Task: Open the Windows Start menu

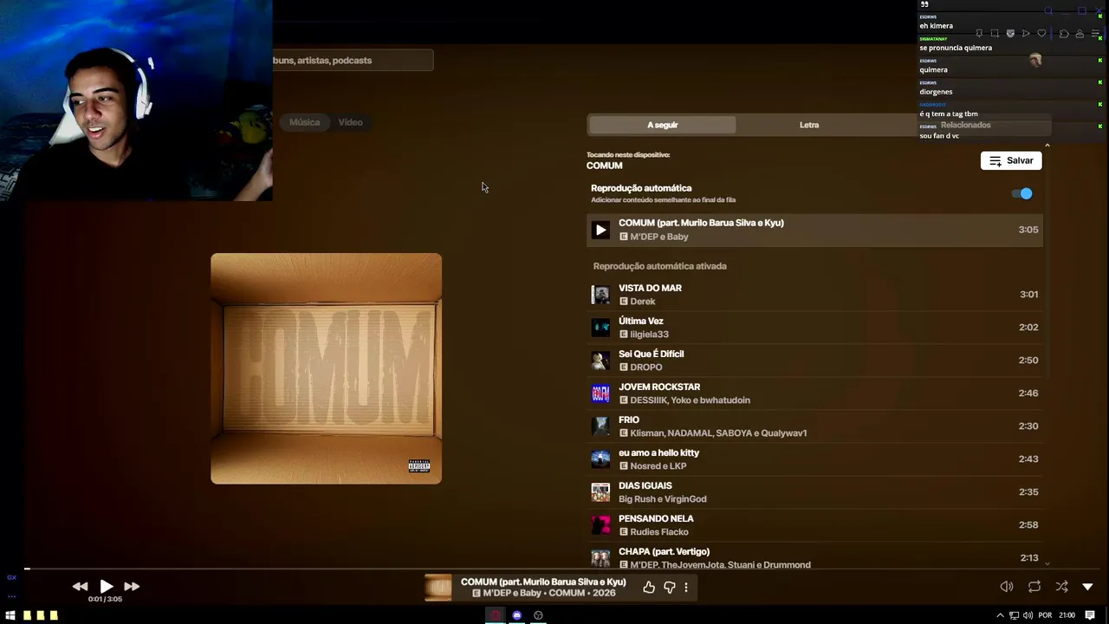Action: pos(10,615)
